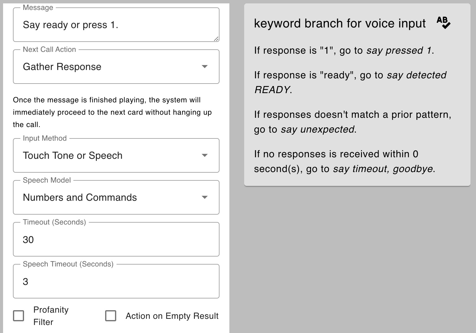Click the "say pressed 1" rule target

[399, 51]
